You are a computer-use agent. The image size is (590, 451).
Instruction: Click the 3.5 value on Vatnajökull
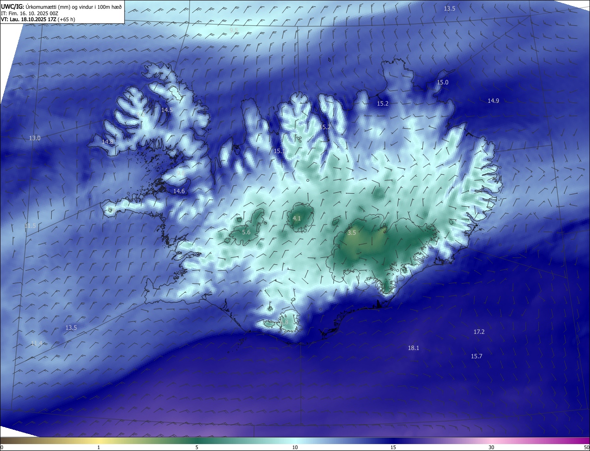[352, 233]
